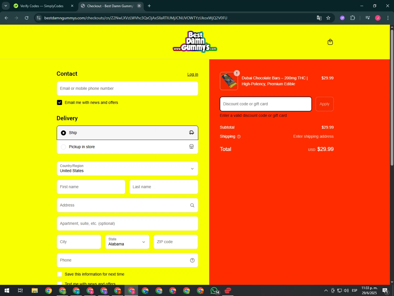Click the ZIP code field

(176, 242)
